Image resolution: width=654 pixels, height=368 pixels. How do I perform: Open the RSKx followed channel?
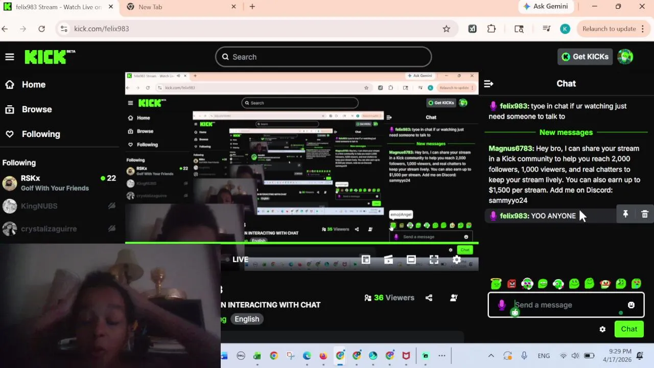click(59, 183)
